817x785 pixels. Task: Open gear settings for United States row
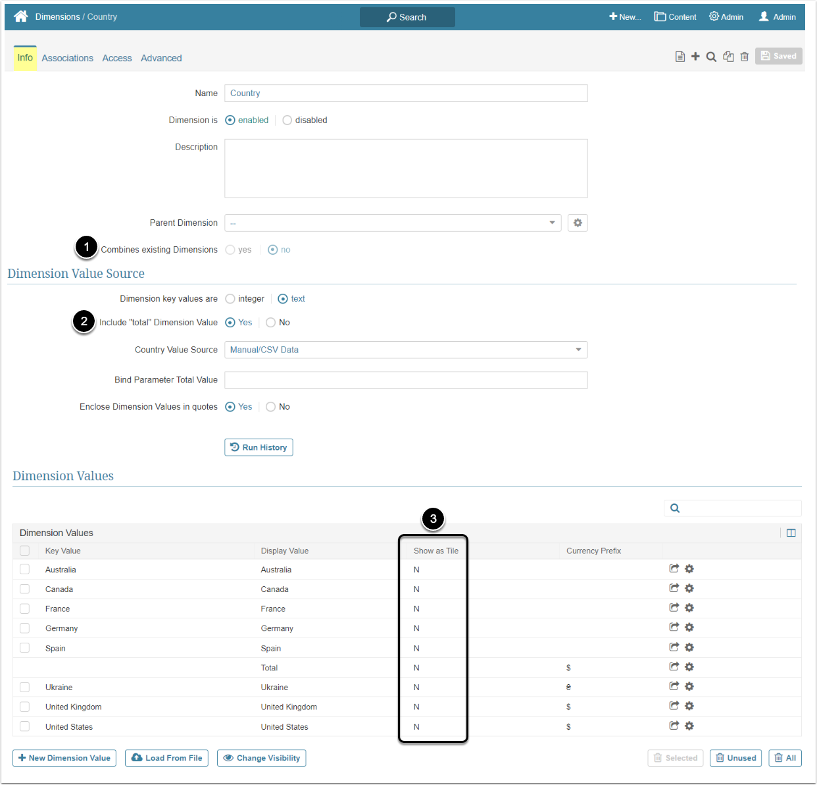pyautogui.click(x=689, y=726)
